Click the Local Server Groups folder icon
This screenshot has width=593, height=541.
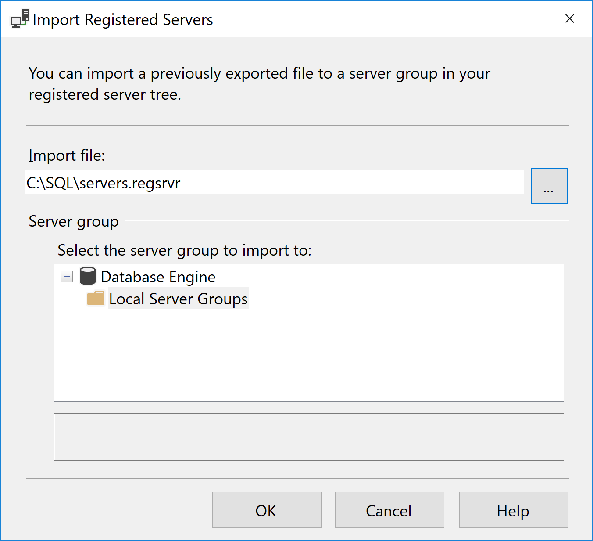[96, 299]
